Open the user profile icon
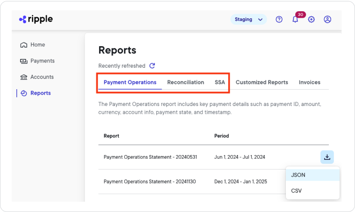Screen dimensions: 355x212 click(327, 20)
